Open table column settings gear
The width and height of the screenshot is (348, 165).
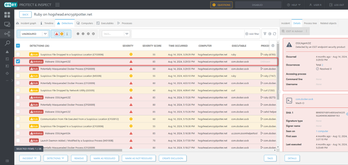(272, 46)
